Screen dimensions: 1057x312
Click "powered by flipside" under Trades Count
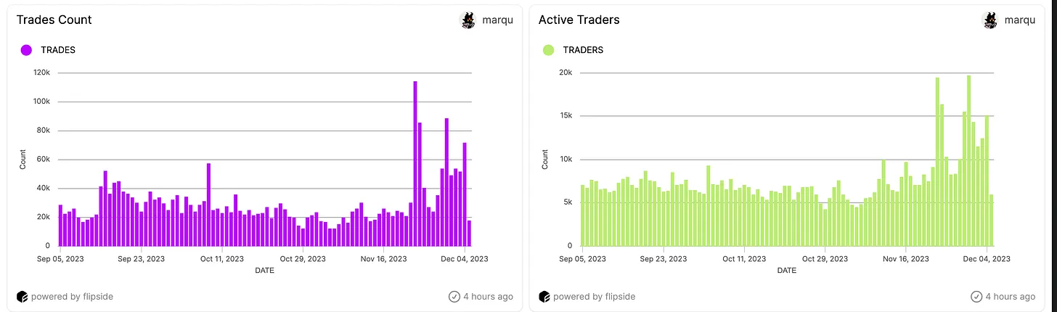72,296
